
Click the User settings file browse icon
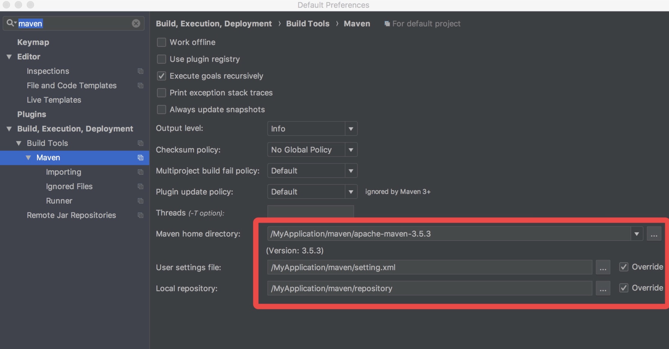(603, 267)
